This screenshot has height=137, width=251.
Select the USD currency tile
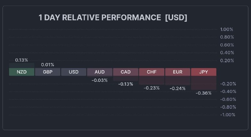73,72
